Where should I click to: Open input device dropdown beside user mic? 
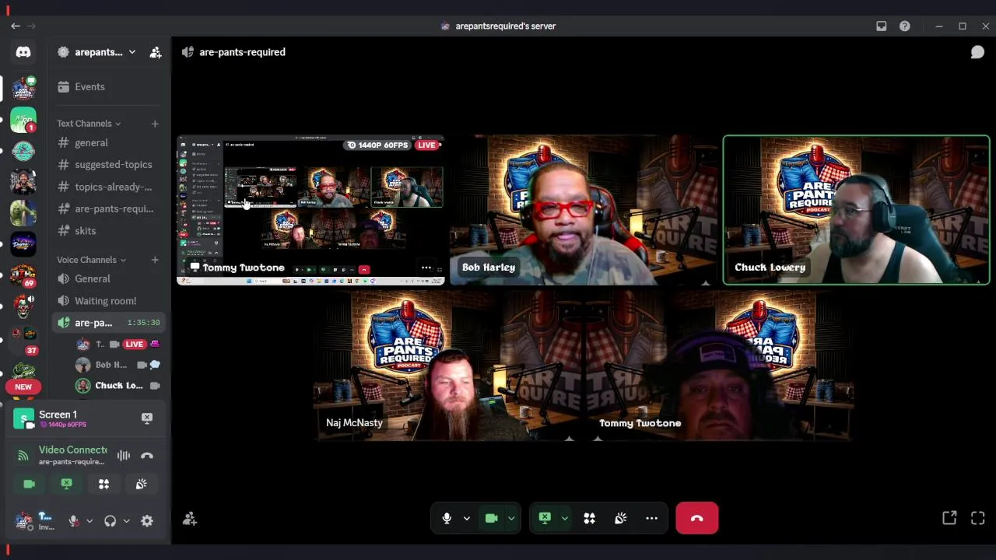coord(89,521)
